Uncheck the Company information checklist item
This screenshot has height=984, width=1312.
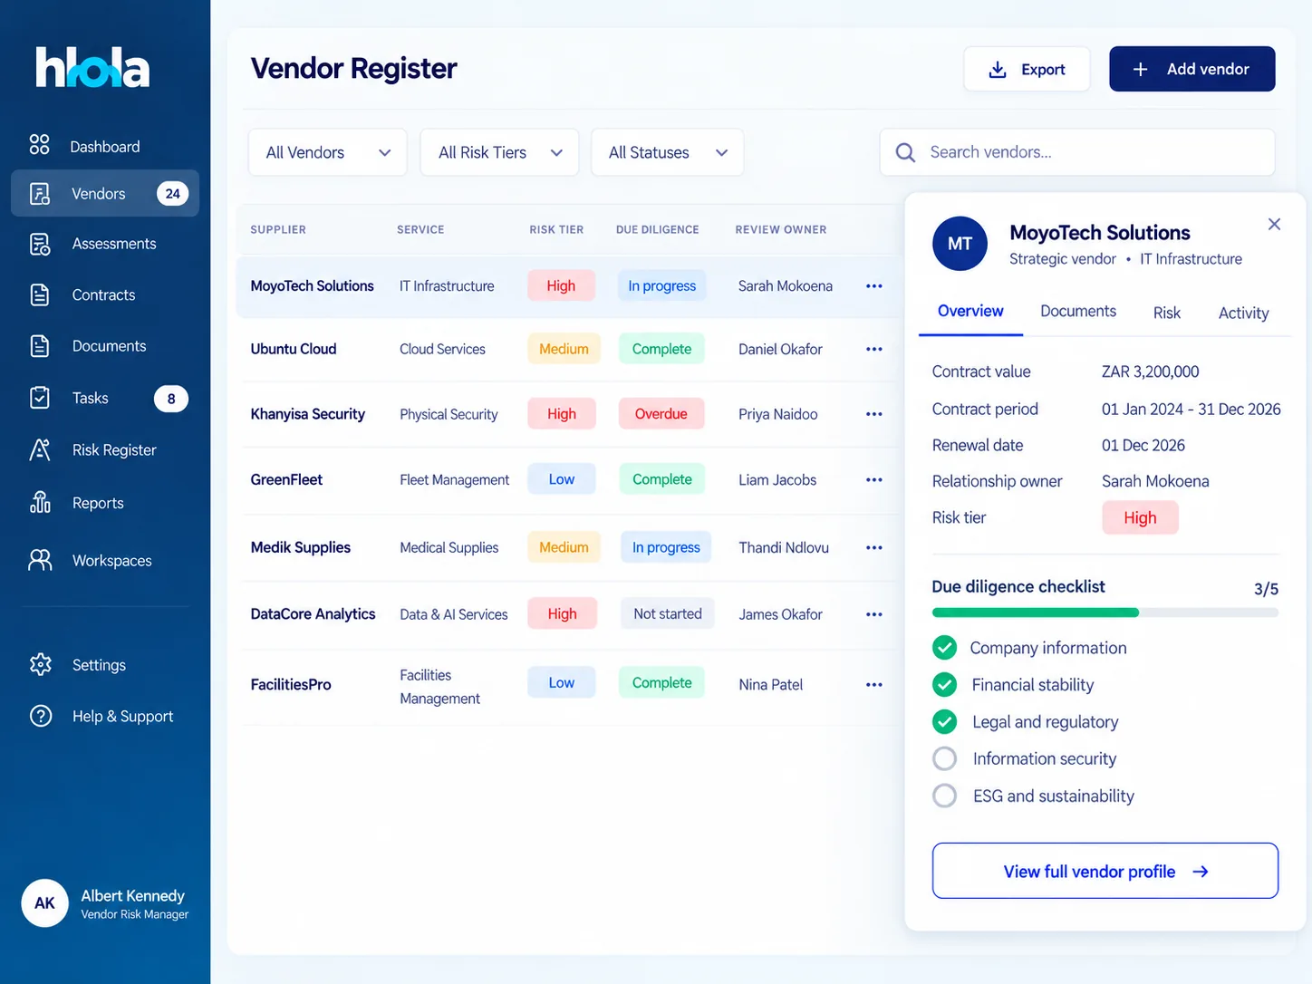(944, 648)
